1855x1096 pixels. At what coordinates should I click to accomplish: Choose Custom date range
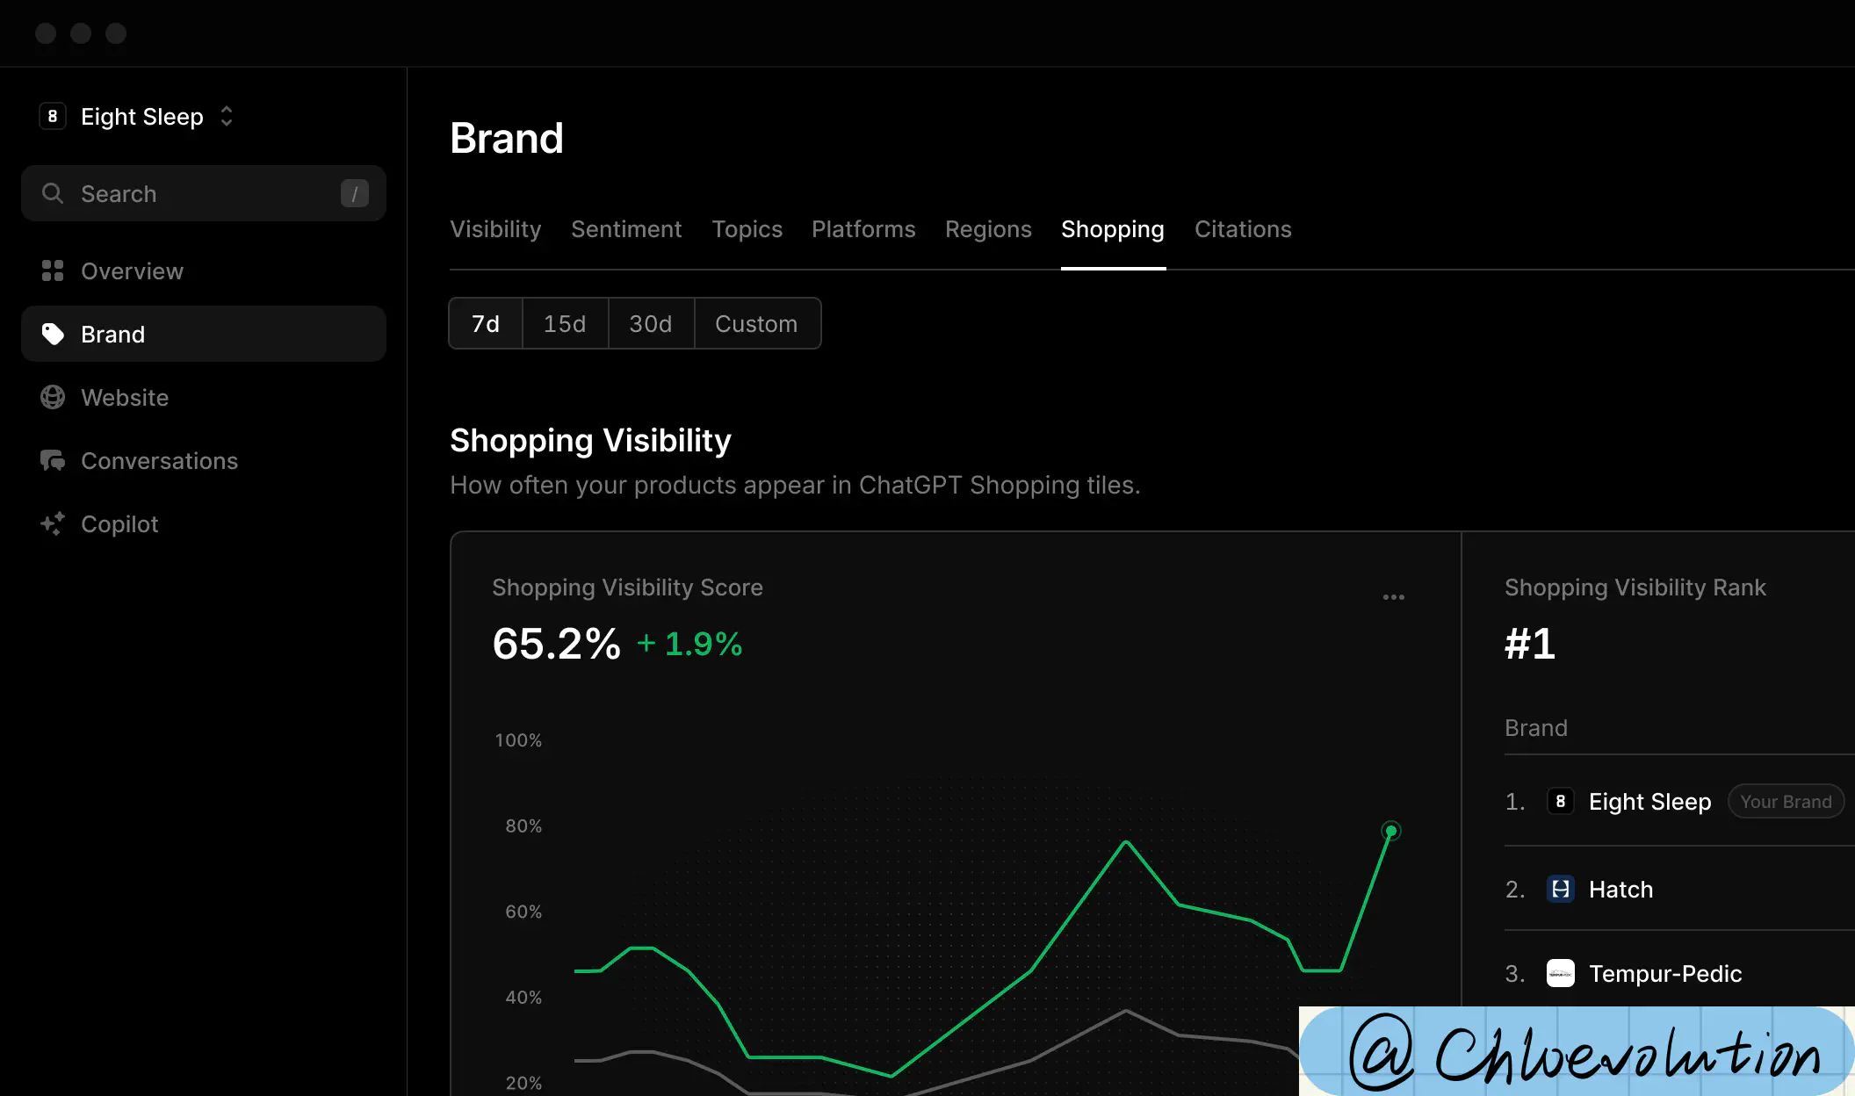(x=756, y=323)
